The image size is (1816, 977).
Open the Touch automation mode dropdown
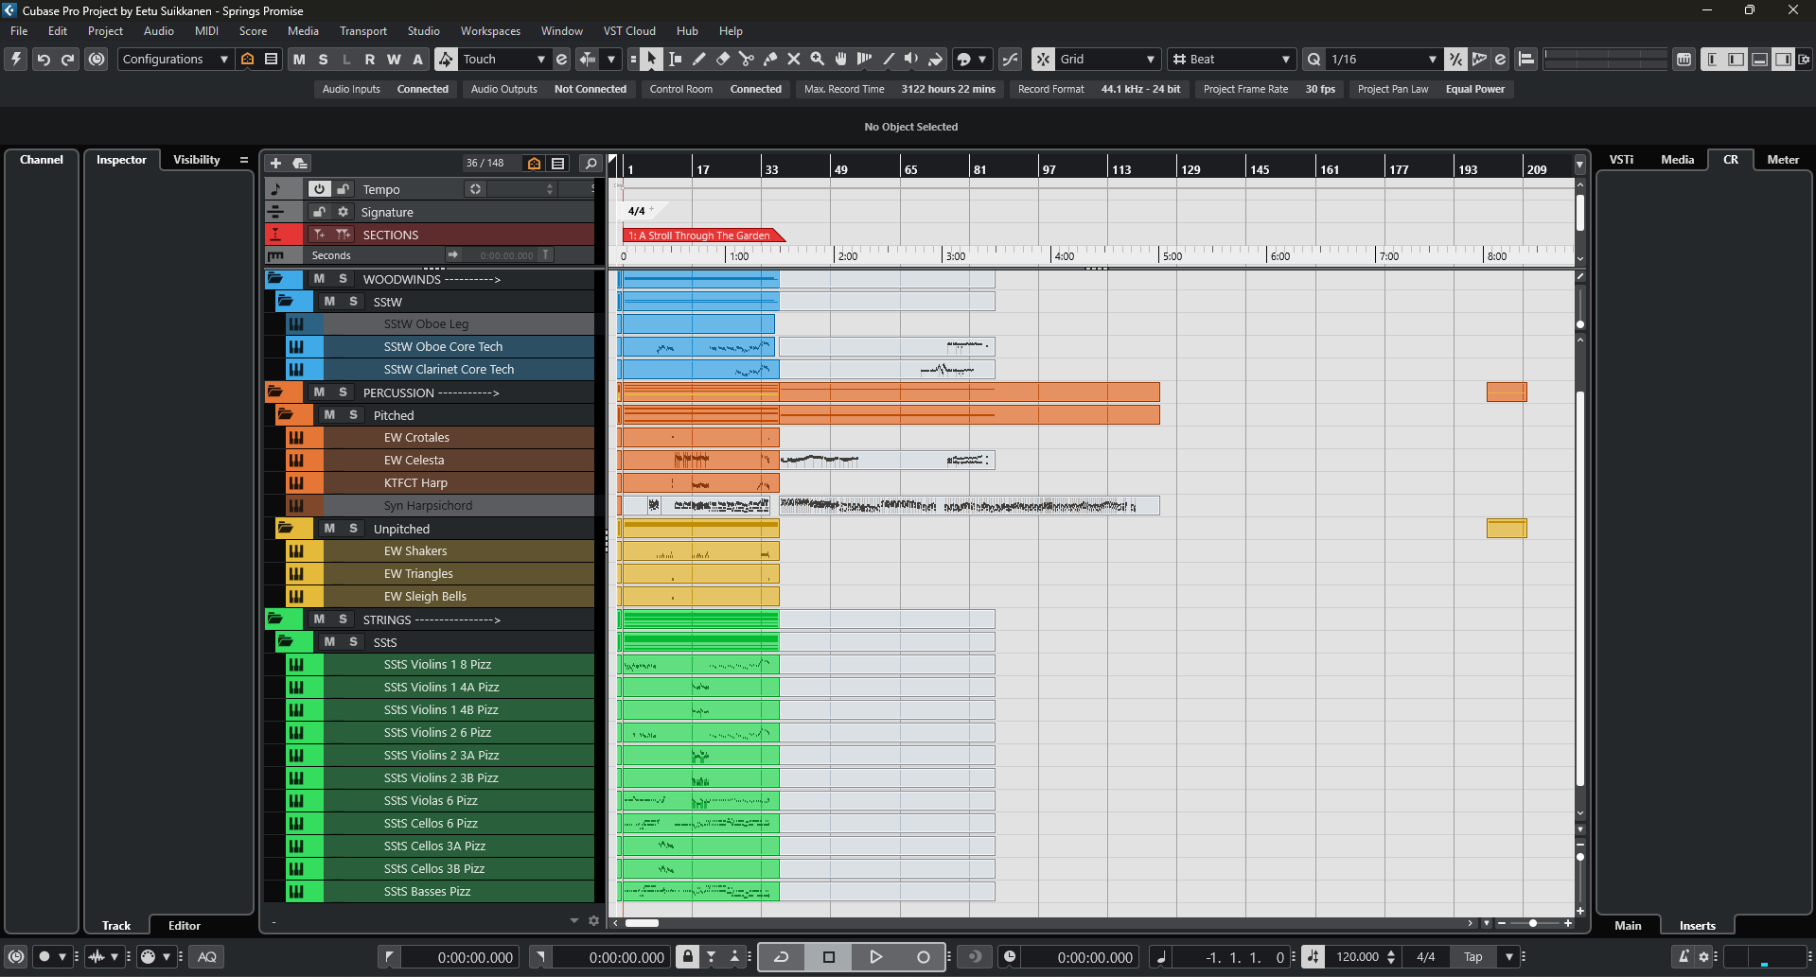503,59
